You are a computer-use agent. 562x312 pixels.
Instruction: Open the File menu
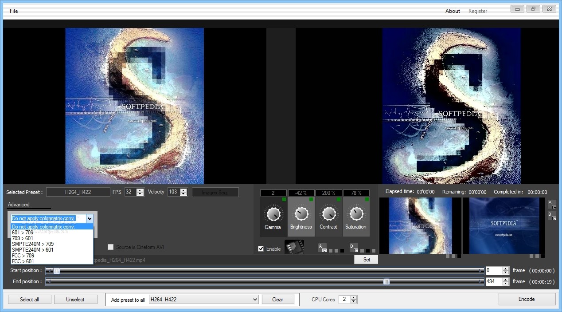click(14, 11)
